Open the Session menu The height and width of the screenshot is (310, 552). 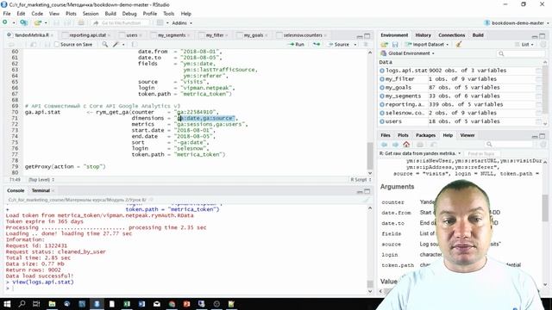tap(91, 14)
